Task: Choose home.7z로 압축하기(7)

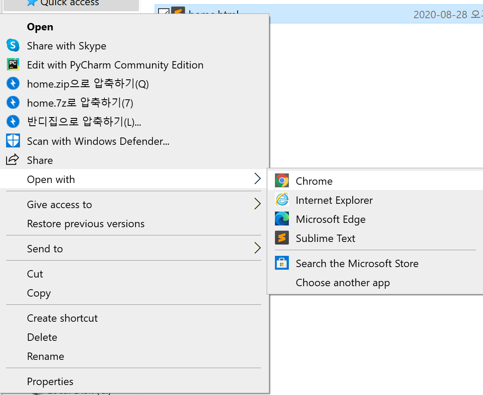Action: pyautogui.click(x=134, y=103)
